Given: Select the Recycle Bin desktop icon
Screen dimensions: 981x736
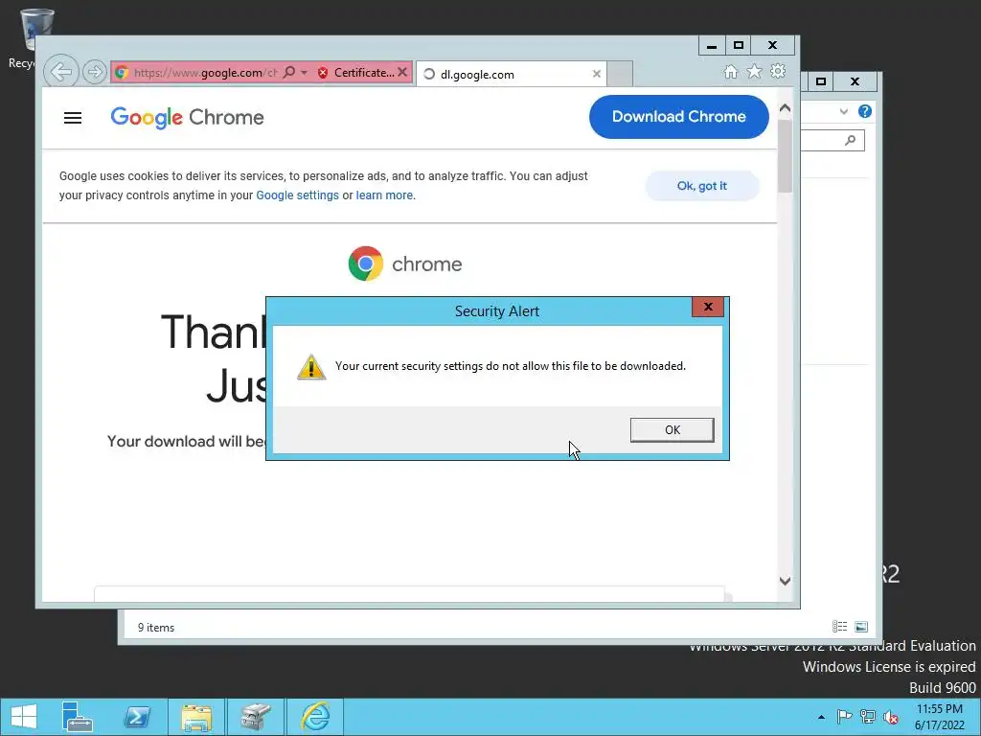Looking at the screenshot, I should click(x=30, y=38).
